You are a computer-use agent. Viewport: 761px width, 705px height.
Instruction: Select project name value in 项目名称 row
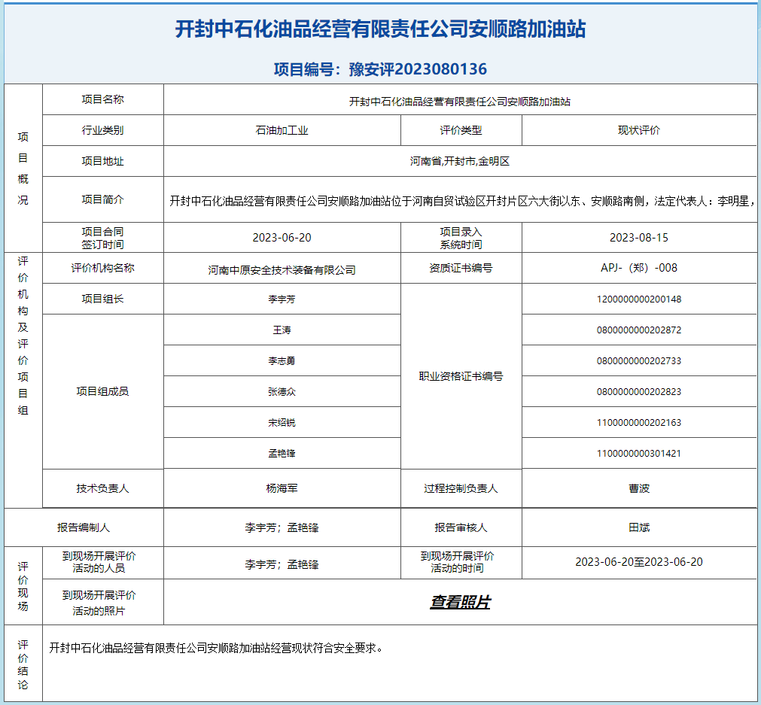[460, 102]
